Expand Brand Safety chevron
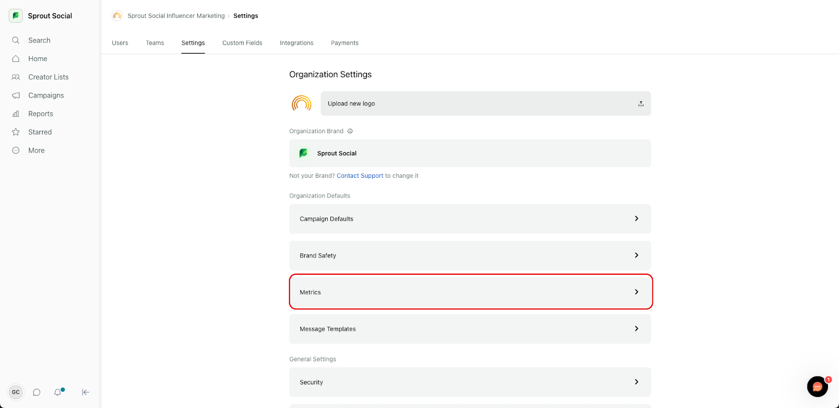Screen dimensions: 839x408 click(x=637, y=255)
